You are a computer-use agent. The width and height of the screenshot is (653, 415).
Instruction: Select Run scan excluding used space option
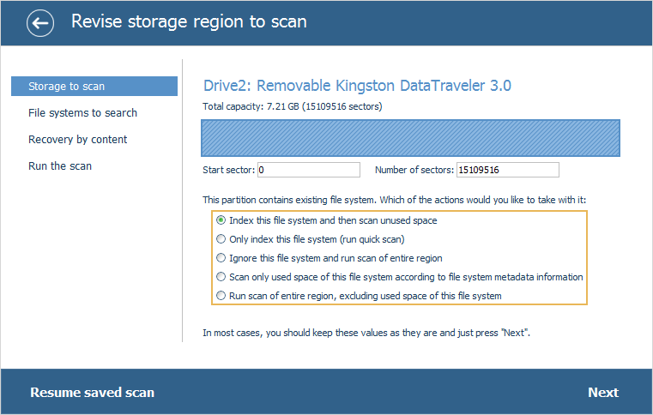[x=222, y=296]
